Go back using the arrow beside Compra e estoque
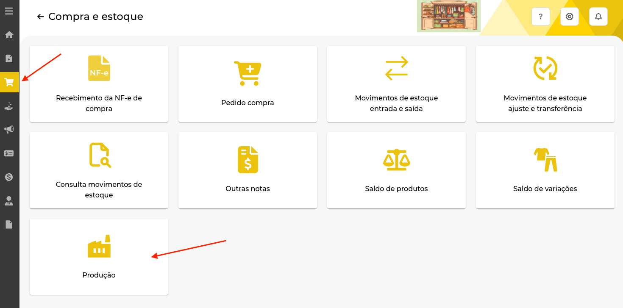Viewport: 623px width, 308px height. pyautogui.click(x=41, y=17)
